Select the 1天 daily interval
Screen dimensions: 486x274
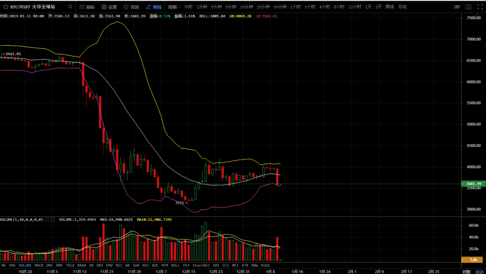coord(368,7)
